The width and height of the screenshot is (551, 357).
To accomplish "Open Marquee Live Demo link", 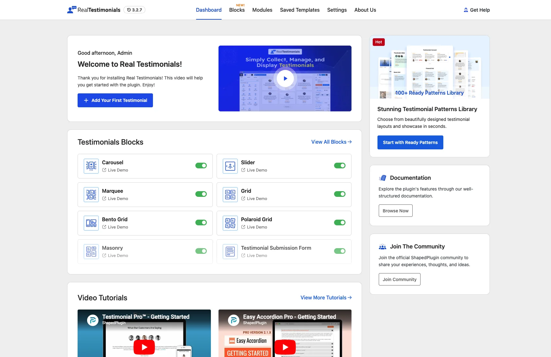I will [115, 198].
